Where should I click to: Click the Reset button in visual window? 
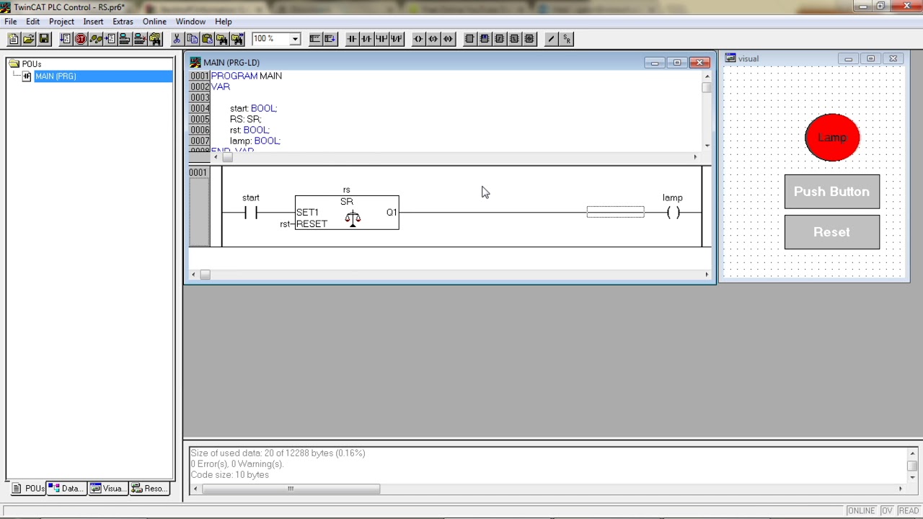(831, 232)
